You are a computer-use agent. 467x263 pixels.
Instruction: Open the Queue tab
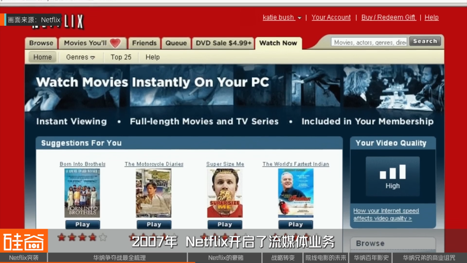click(x=176, y=43)
